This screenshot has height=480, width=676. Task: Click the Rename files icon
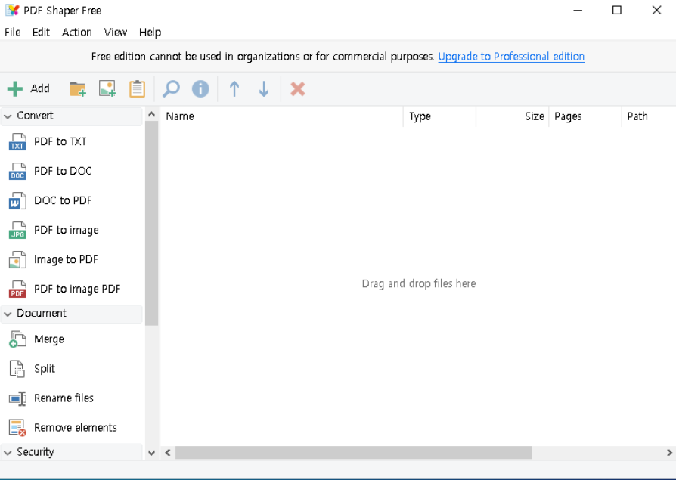click(17, 398)
